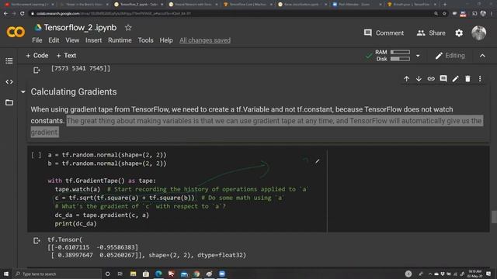Click the Calculating Gradients heading
This screenshot has height=279, width=497.
point(74,92)
